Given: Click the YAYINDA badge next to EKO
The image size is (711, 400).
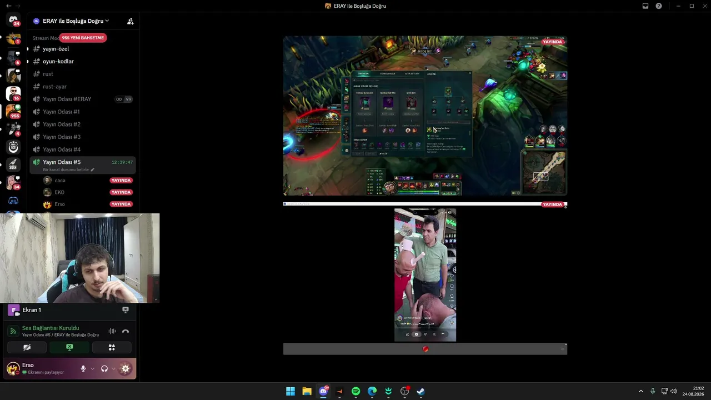Looking at the screenshot, I should [x=121, y=192].
